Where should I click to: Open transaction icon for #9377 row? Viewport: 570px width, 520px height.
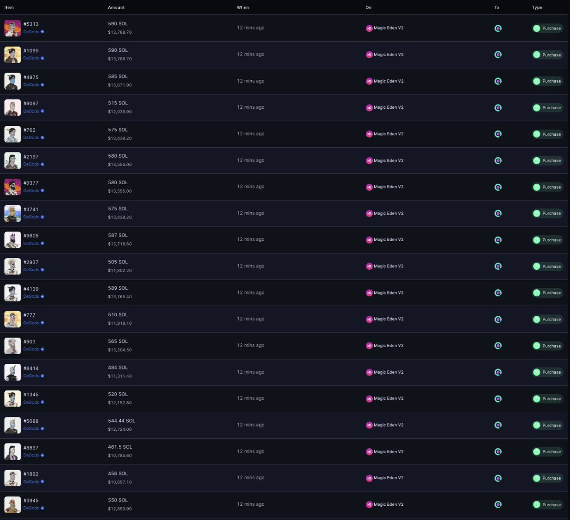(498, 187)
